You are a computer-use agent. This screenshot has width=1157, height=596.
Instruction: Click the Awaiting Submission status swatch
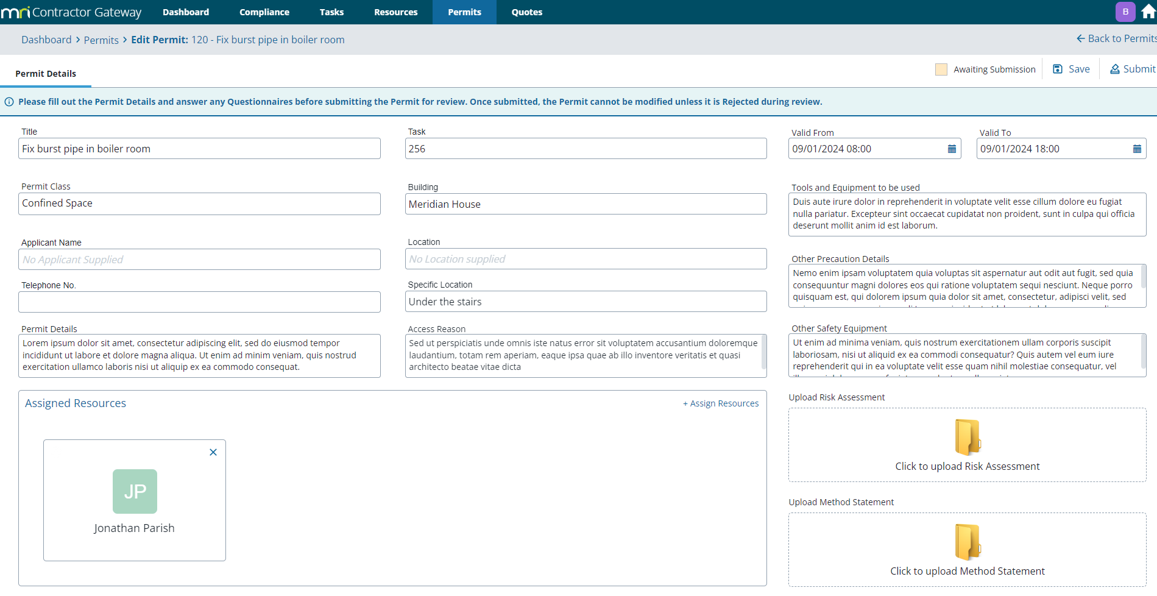coord(941,69)
